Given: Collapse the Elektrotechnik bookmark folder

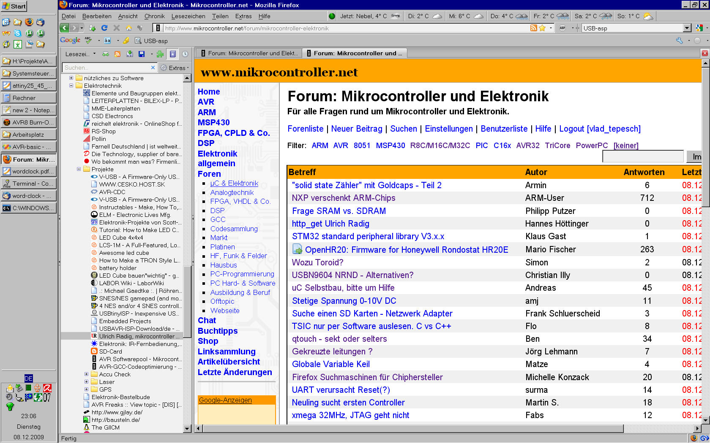Looking at the screenshot, I should (71, 86).
